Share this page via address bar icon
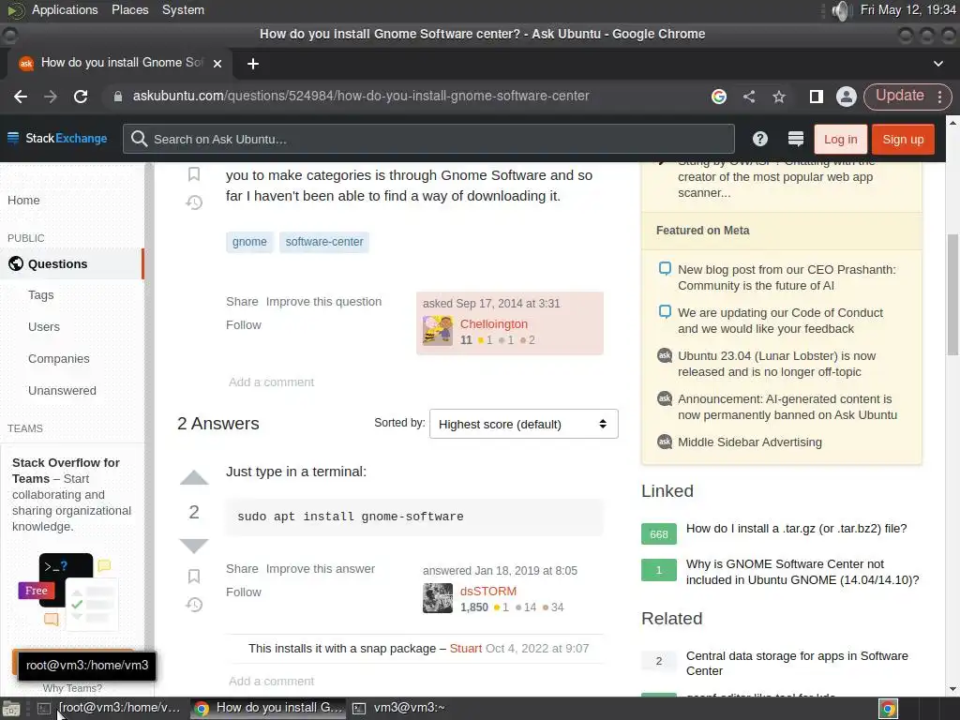960x720 pixels. [749, 97]
